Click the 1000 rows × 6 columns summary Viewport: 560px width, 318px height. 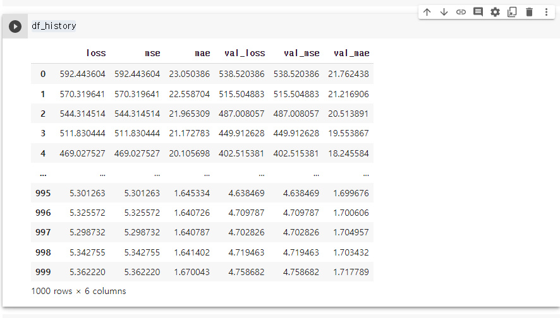pyautogui.click(x=78, y=291)
